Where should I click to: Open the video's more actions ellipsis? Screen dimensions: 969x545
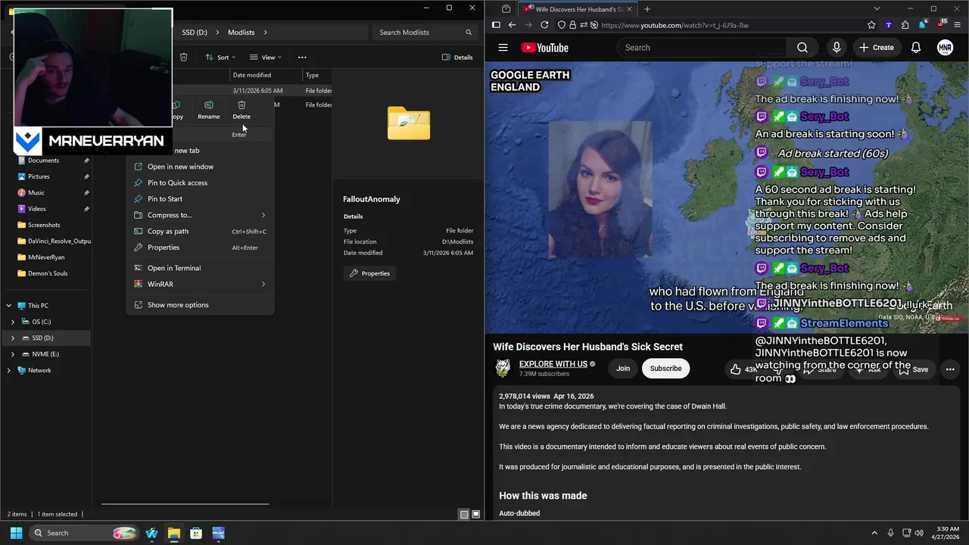point(950,369)
